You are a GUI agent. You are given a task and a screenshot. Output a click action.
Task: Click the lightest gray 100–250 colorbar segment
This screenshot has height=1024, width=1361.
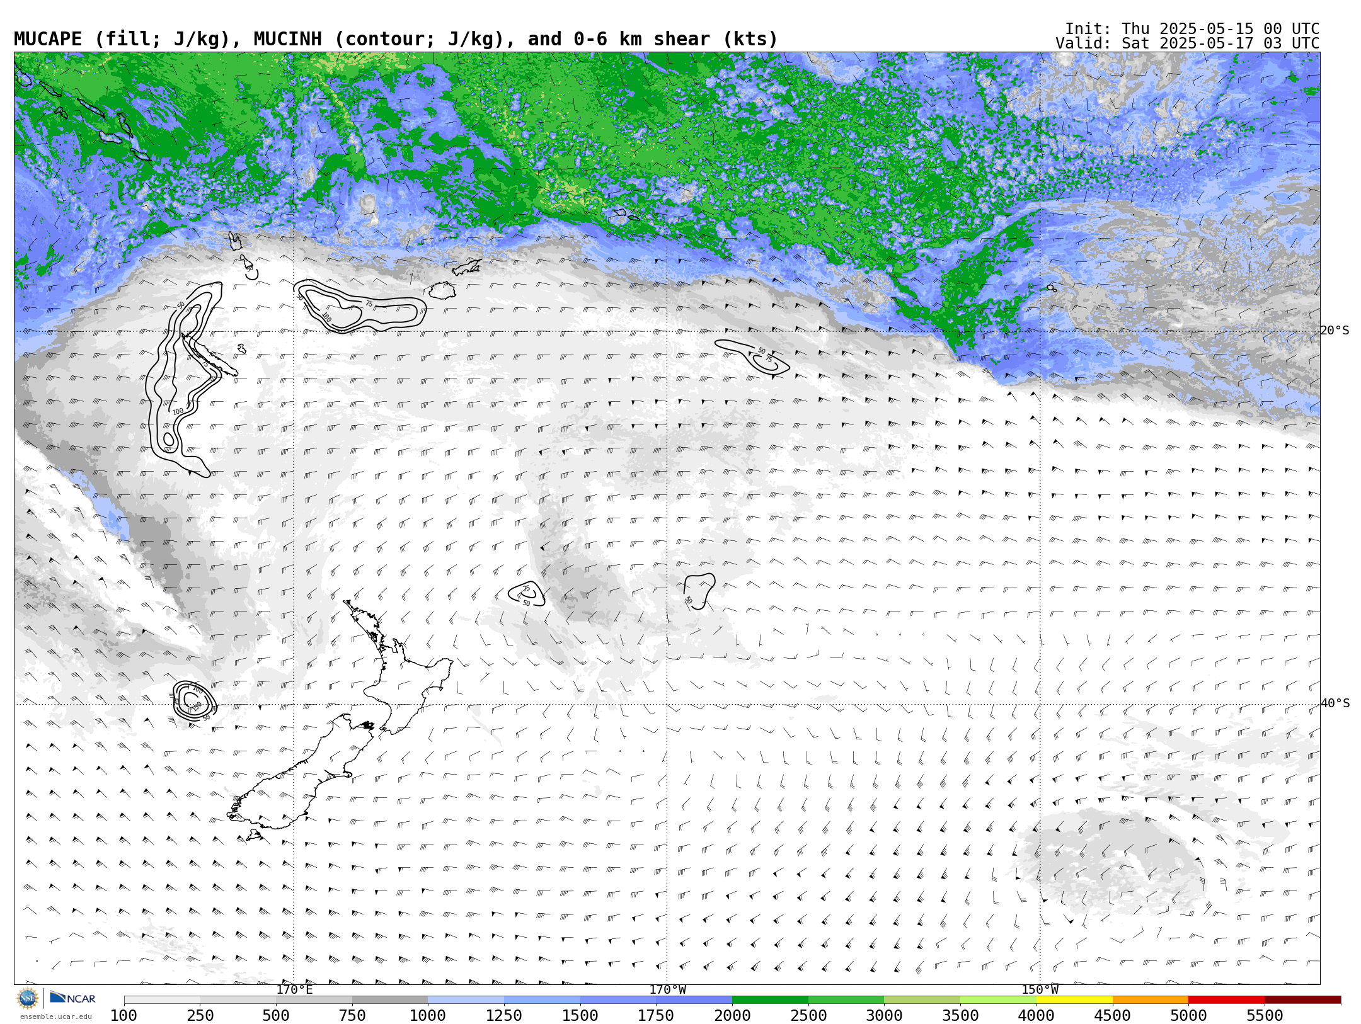[x=162, y=1000]
